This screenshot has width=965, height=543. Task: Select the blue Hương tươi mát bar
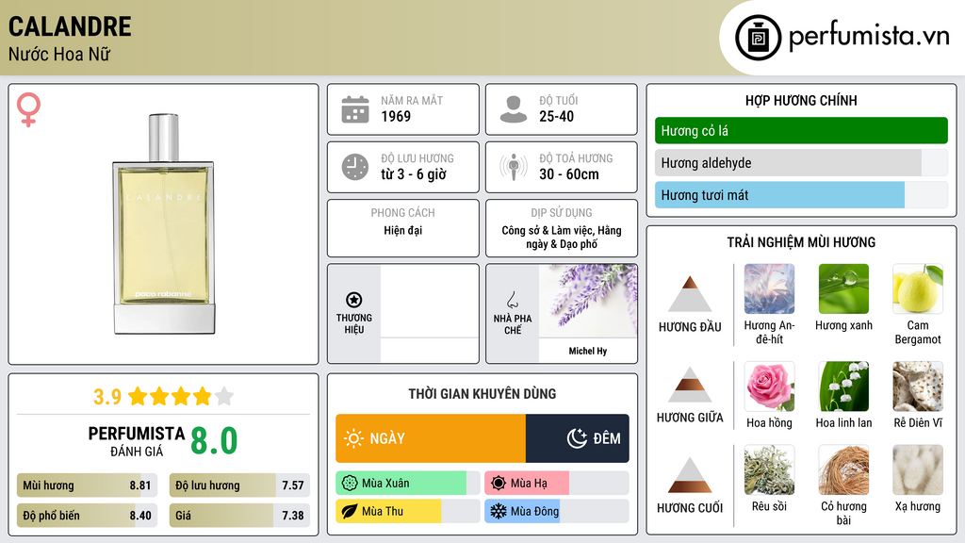click(x=801, y=194)
